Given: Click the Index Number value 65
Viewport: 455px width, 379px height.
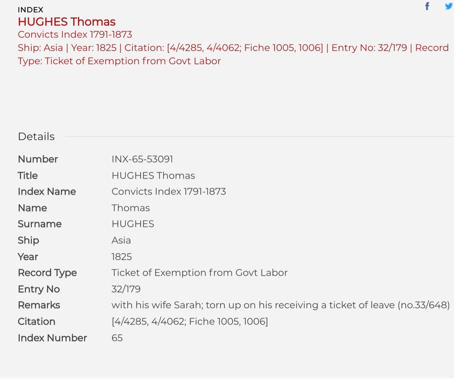Looking at the screenshot, I should (x=117, y=338).
